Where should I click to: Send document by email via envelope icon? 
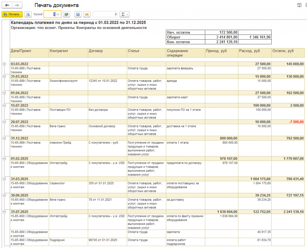87,14
